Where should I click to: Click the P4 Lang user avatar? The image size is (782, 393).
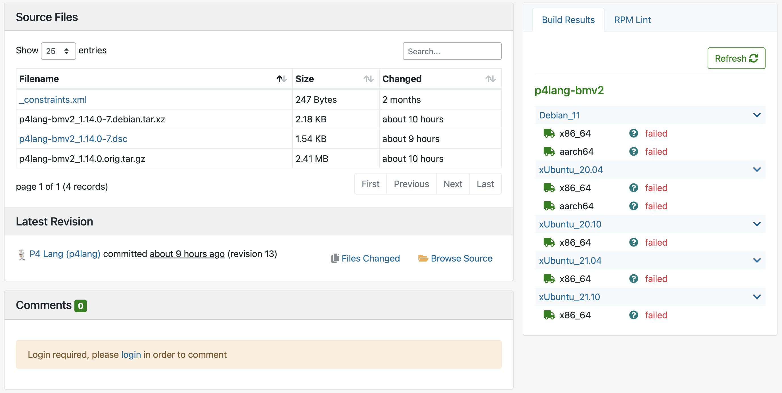click(x=22, y=254)
